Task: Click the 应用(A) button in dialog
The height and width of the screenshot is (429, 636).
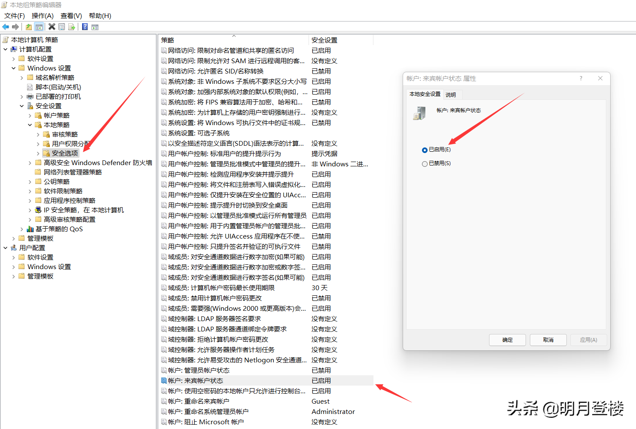Action: coord(589,340)
